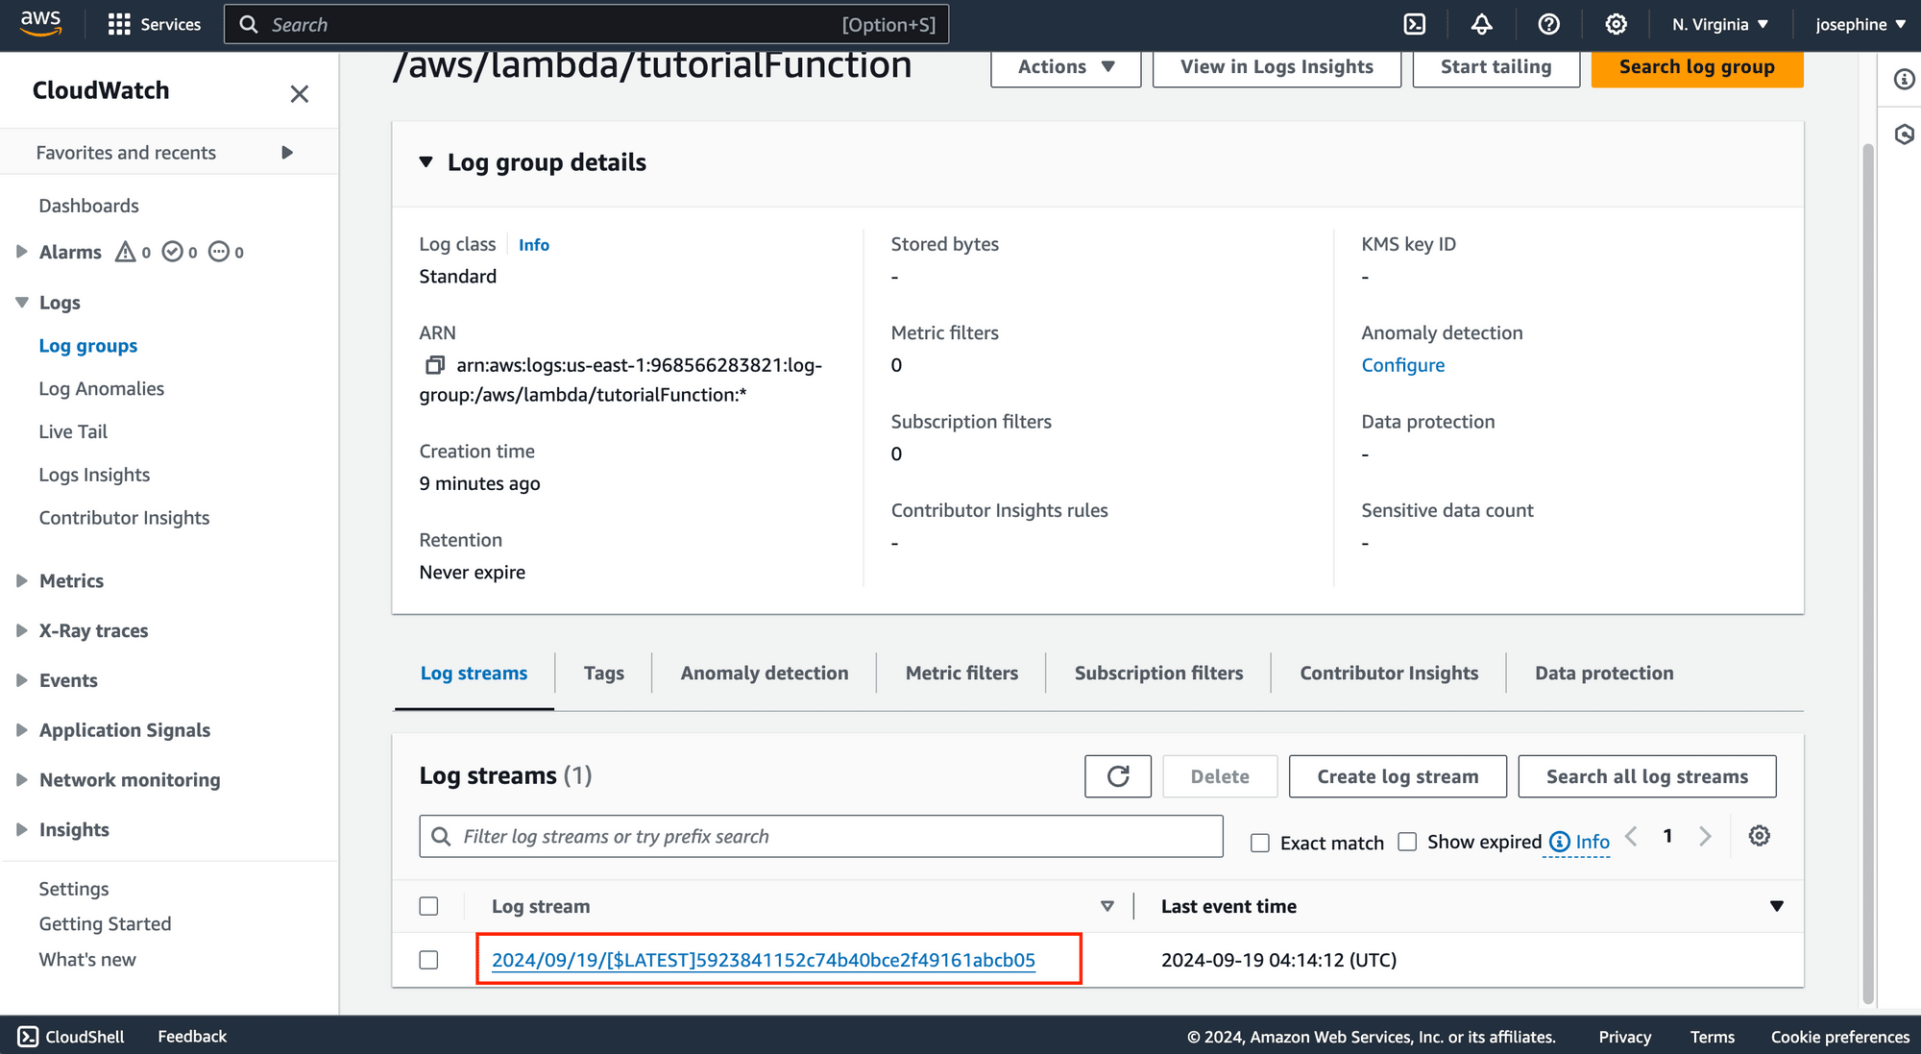Expand the Alarms section
The height and width of the screenshot is (1054, 1921).
click(21, 252)
